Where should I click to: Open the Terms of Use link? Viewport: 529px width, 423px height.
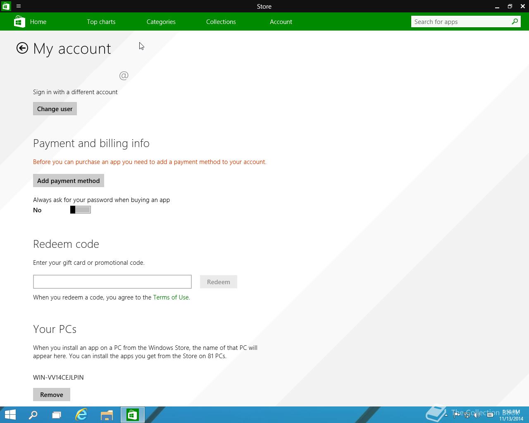click(x=171, y=297)
